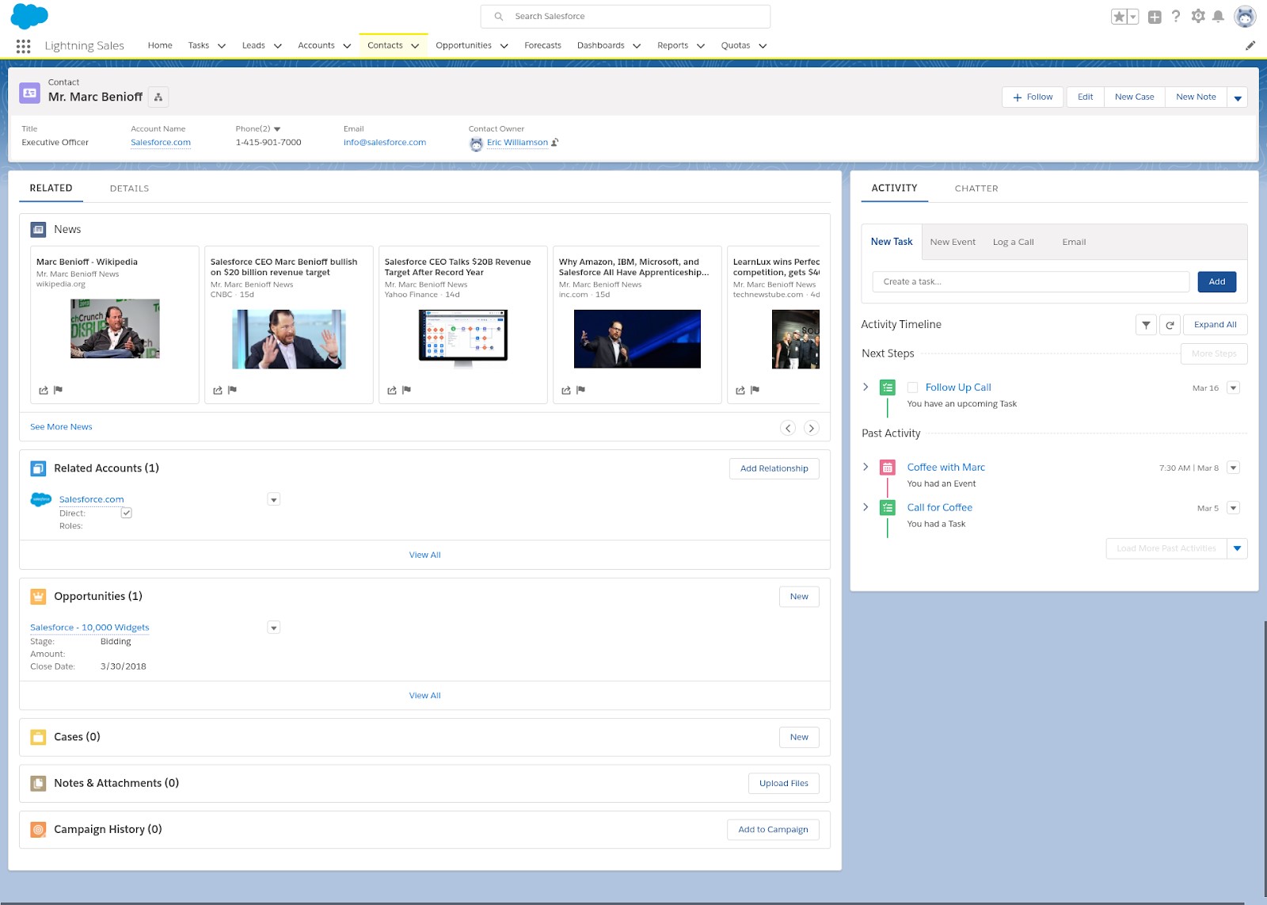Image resolution: width=1267 pixels, height=905 pixels.
Task: Click Upload Files button
Action: [784, 784]
